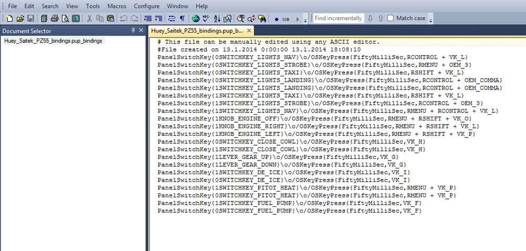This screenshot has height=251, width=526.
Task: Click the pause macro recording icon
Action: click(x=286, y=19)
